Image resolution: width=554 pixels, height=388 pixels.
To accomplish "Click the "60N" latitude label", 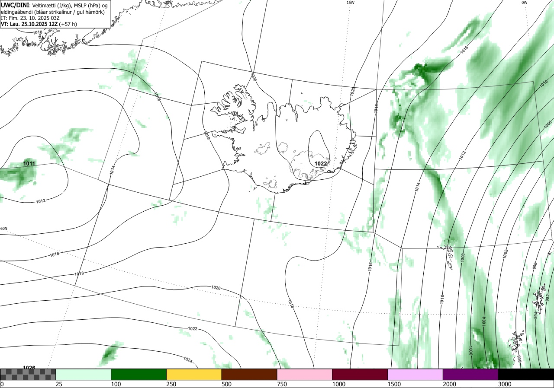I will click(x=4, y=229).
